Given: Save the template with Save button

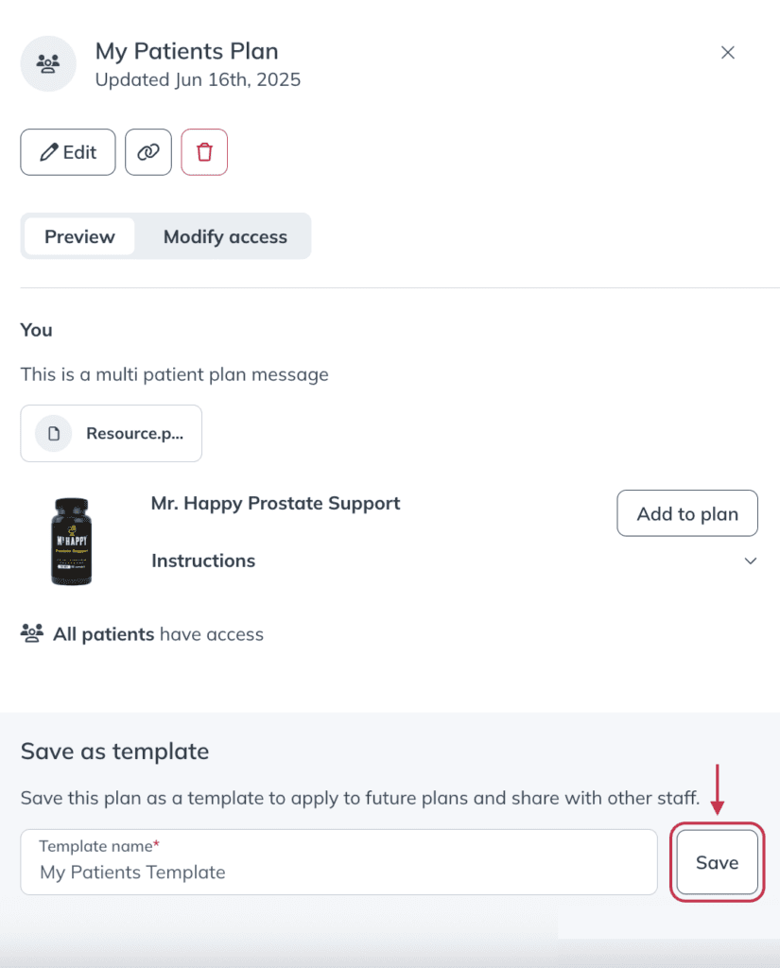Looking at the screenshot, I should pyautogui.click(x=717, y=862).
